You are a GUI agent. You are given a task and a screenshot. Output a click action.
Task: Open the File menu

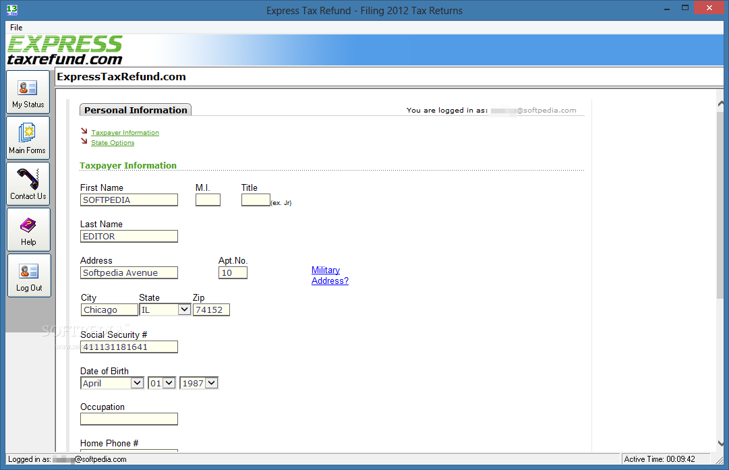point(16,28)
